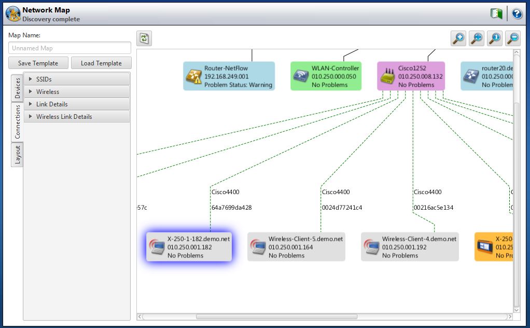Viewport: 530px width, 328px height.
Task: Click the Save Template button
Action: (38, 63)
